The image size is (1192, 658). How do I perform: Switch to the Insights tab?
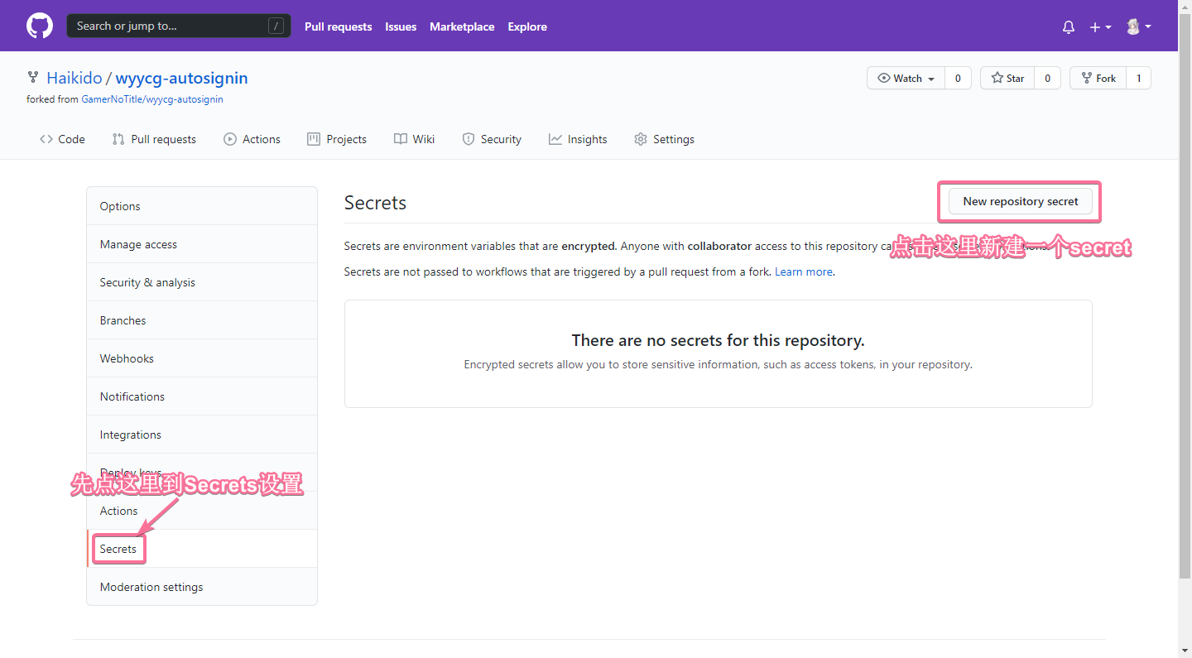(x=578, y=139)
